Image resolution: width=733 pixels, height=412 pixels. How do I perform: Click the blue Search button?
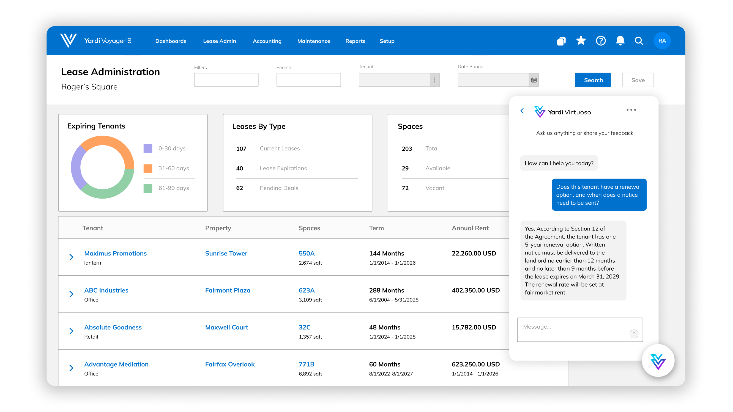coord(593,80)
